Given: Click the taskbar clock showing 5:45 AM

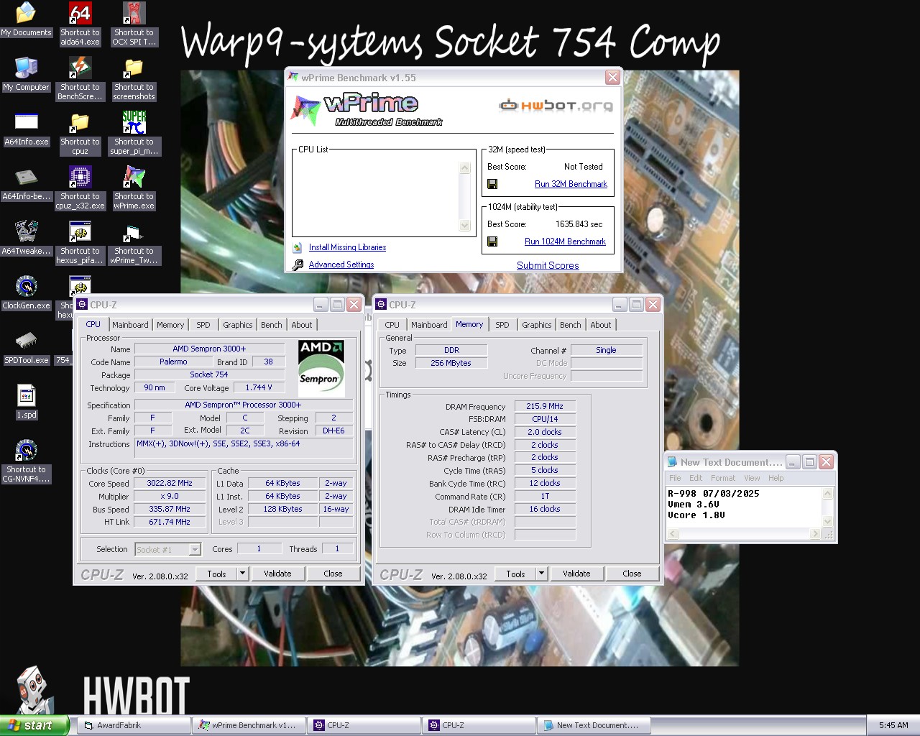Looking at the screenshot, I should [x=893, y=725].
